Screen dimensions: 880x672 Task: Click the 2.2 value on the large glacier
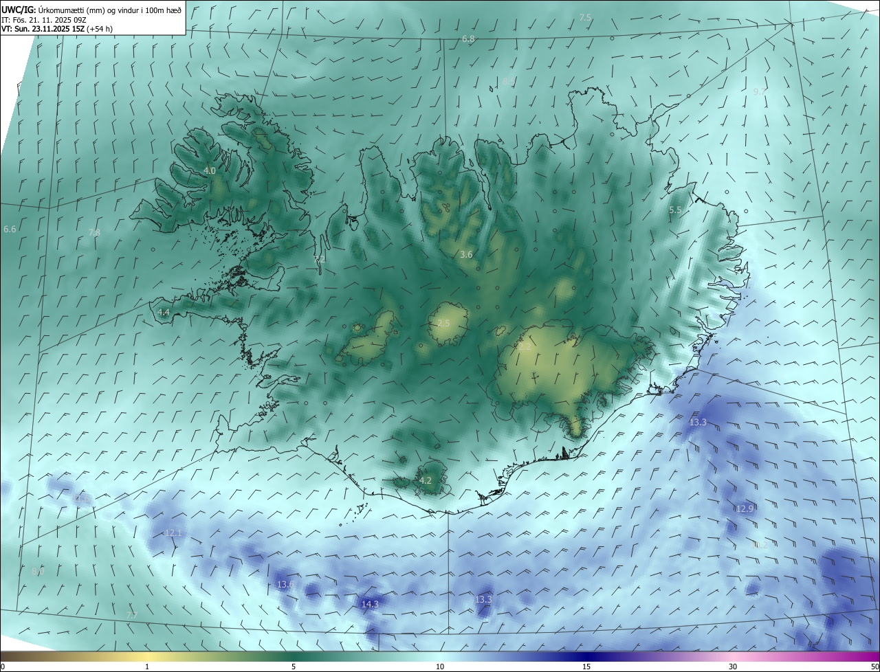tap(524, 348)
